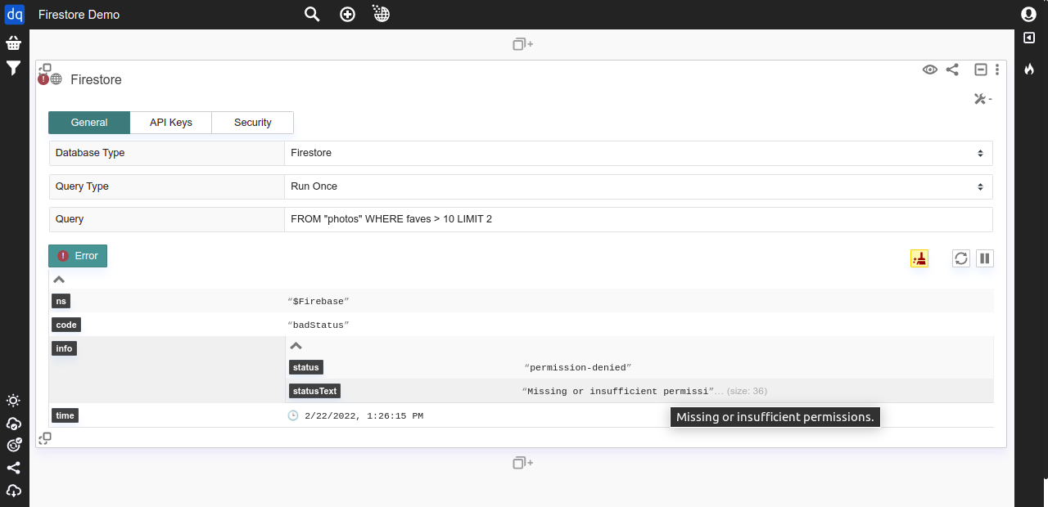
Task: Click the timestamp 2/22/2022, 1:26:15 PM
Action: pyautogui.click(x=364, y=416)
